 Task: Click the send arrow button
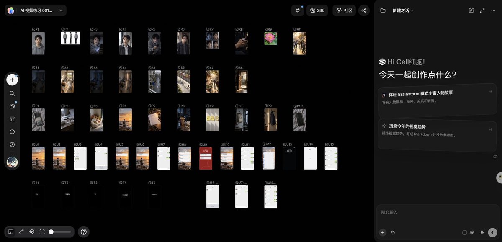[x=492, y=233]
